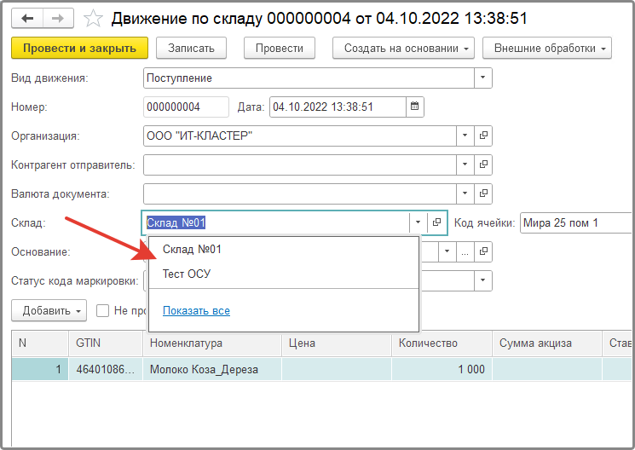The image size is (635, 450).
Task: Click into the Номер input field
Action: click(187, 107)
